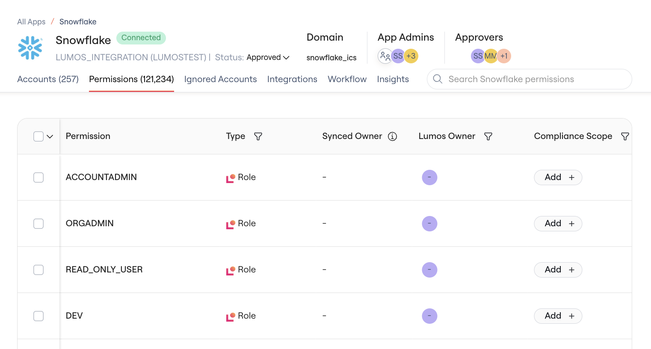
Task: Check the READ_ONLY_USER row checkbox
Action: pos(38,270)
